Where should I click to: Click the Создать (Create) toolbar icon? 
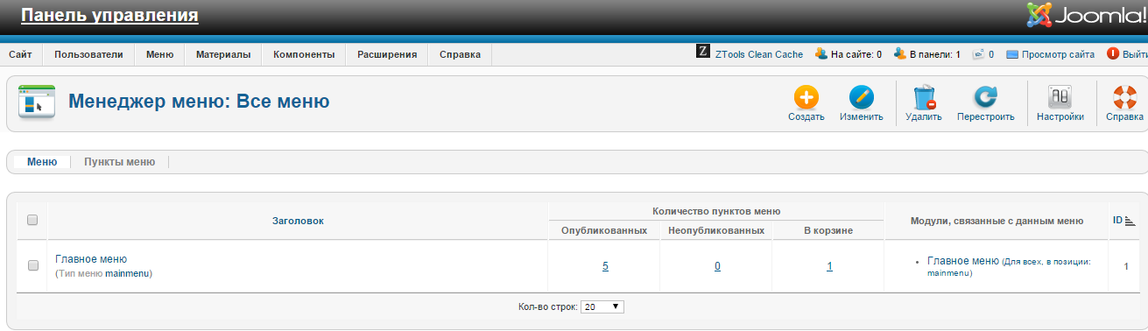pos(806,97)
